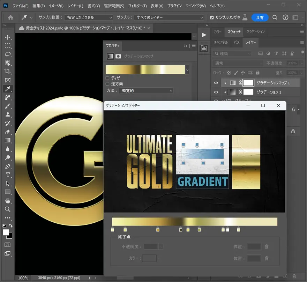Select the Eraser tool

(x=8, y=132)
